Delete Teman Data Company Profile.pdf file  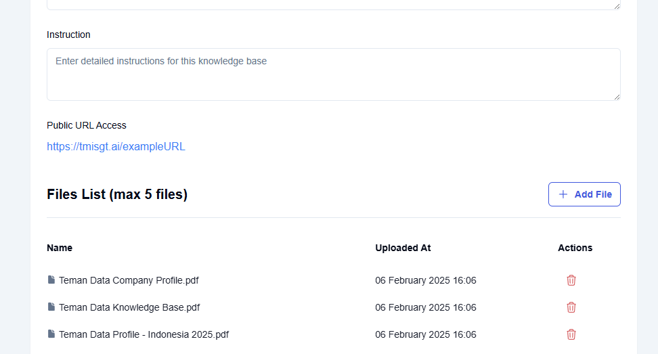click(571, 280)
